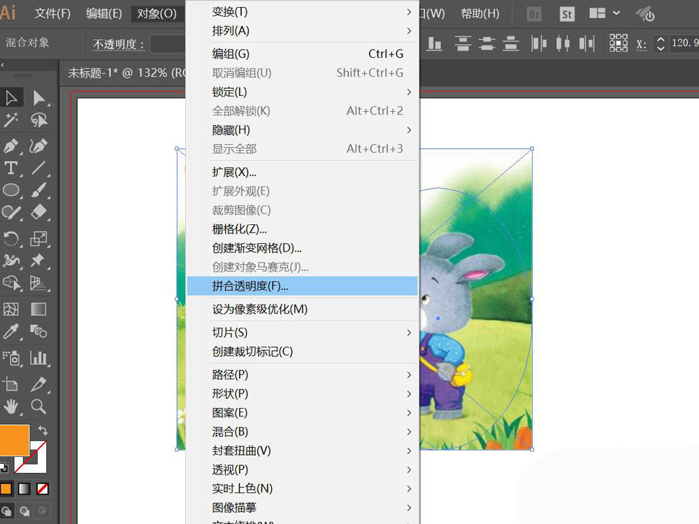Choose the Ellipse tool
Image resolution: width=699 pixels, height=524 pixels.
(11, 190)
